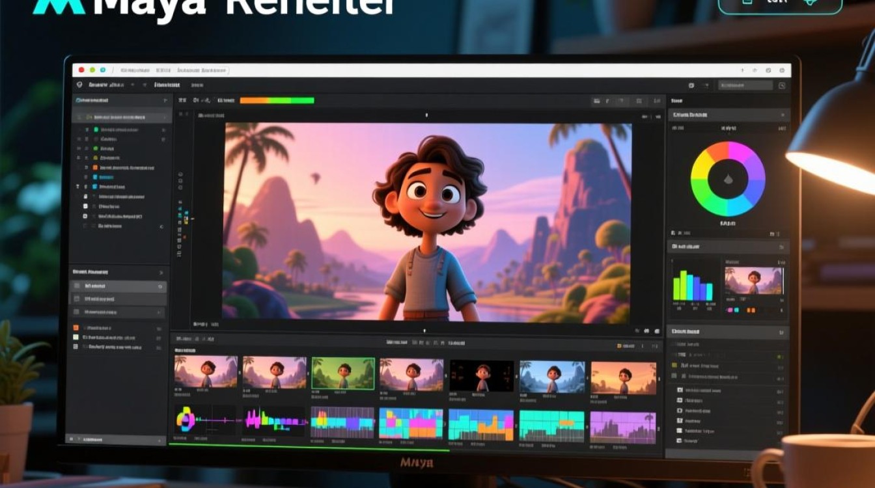
Task: Select the highlighted row in lower-left panel
Action: click(x=118, y=286)
